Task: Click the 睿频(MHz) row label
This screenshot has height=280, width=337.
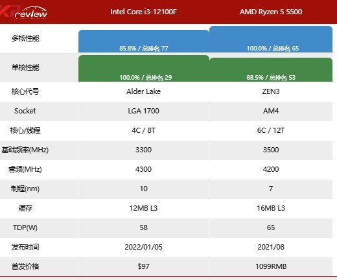Action: (25, 169)
